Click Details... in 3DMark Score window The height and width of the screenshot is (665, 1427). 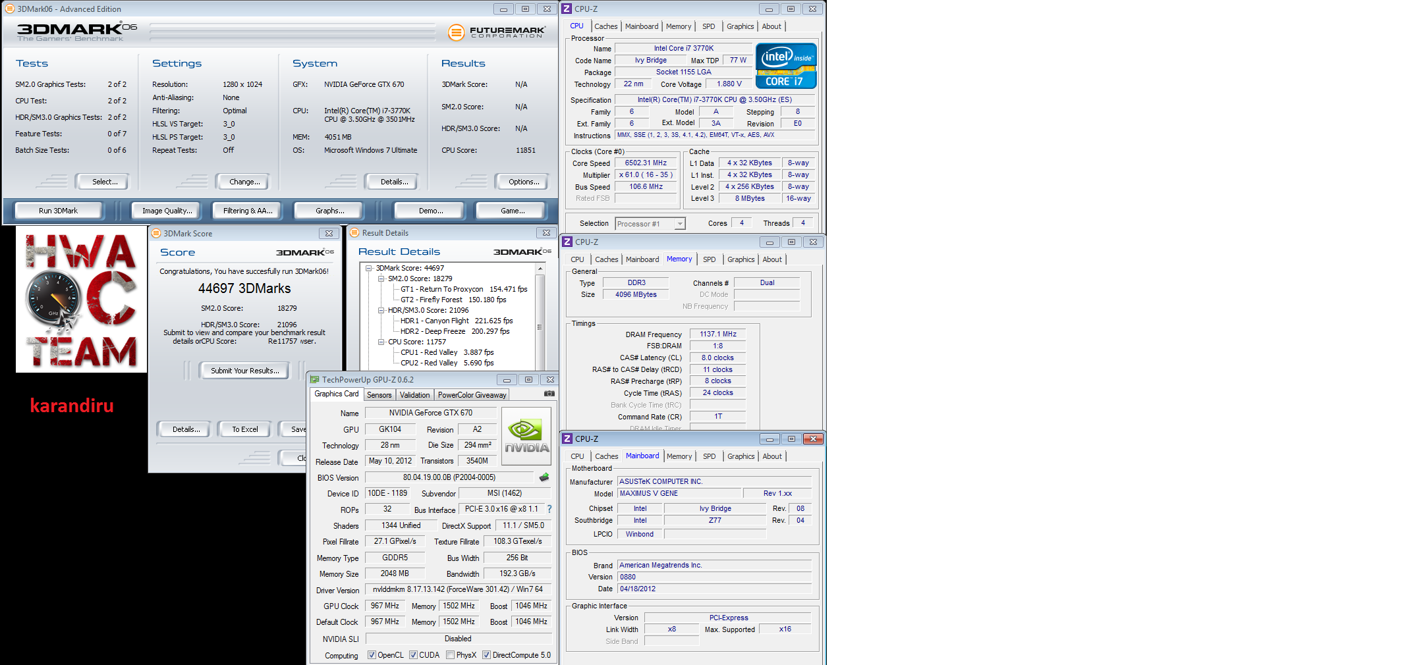pyautogui.click(x=186, y=429)
